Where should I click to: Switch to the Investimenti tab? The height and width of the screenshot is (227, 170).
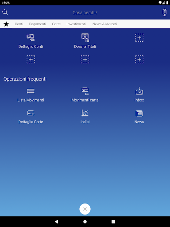tap(76, 24)
